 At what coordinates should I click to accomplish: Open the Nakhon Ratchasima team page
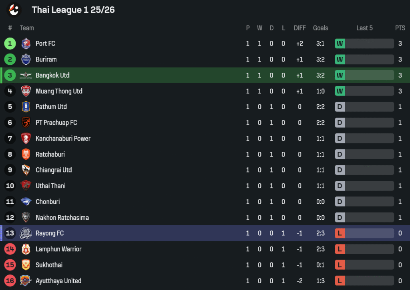click(x=62, y=217)
